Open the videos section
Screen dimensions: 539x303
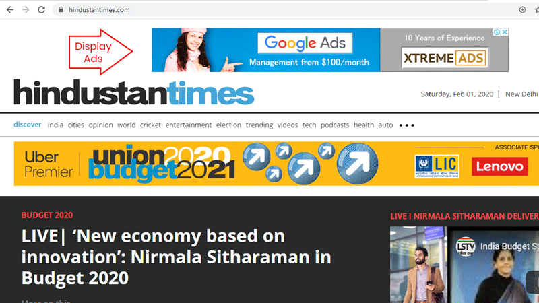click(x=288, y=125)
